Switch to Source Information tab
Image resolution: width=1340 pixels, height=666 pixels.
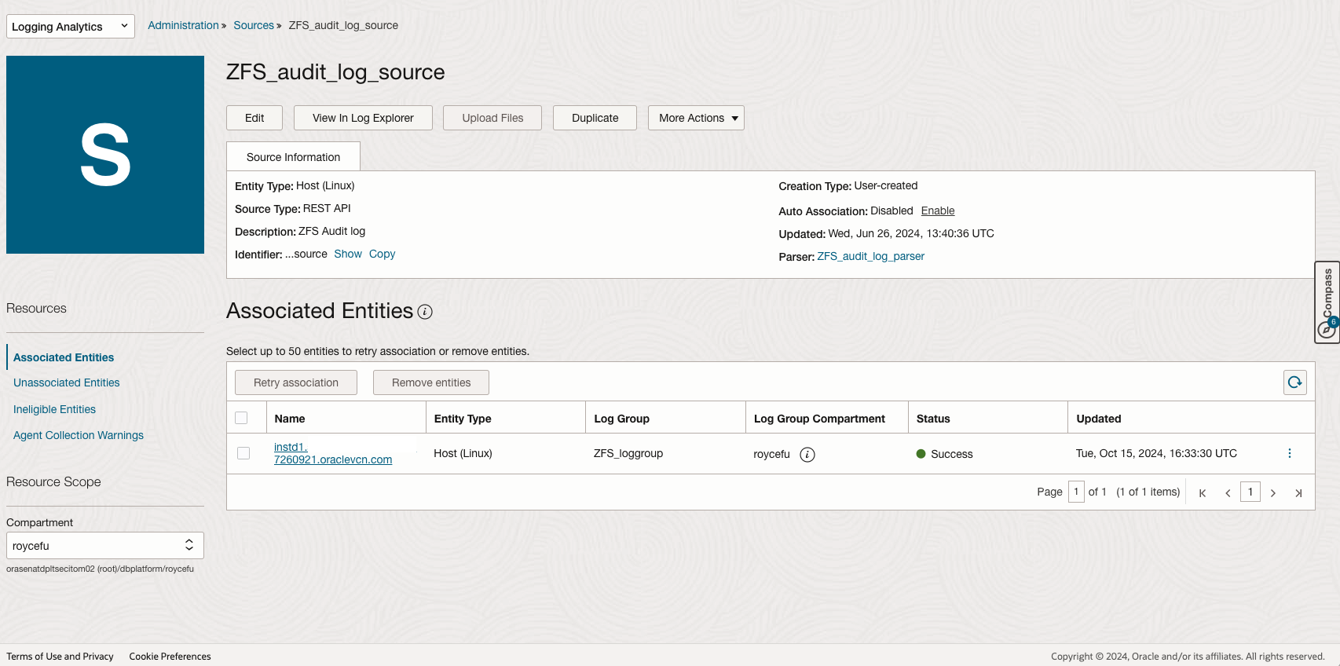293,157
